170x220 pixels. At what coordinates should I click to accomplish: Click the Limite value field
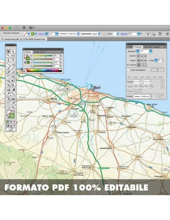160,61
